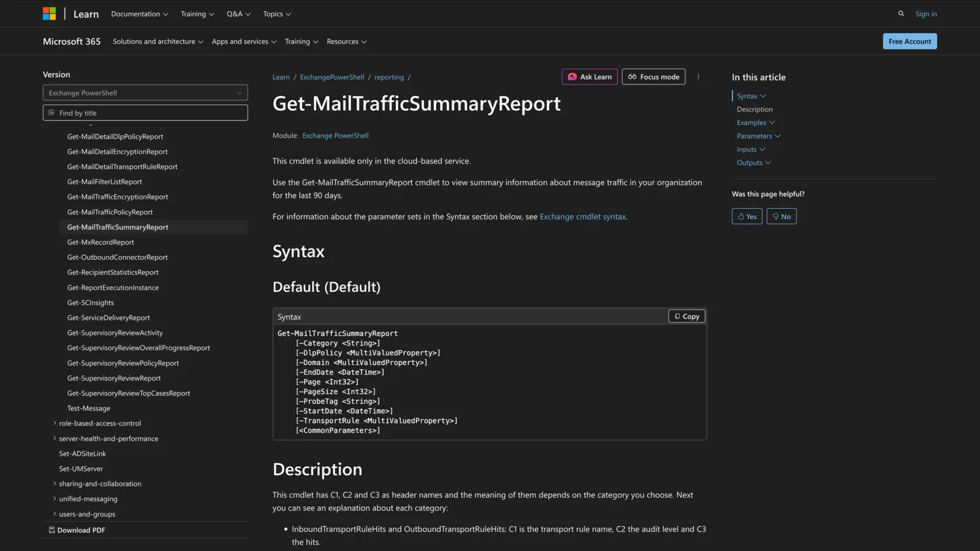Jump to Examples in article navigation
Screen dimensions: 980x551
[756, 122]
